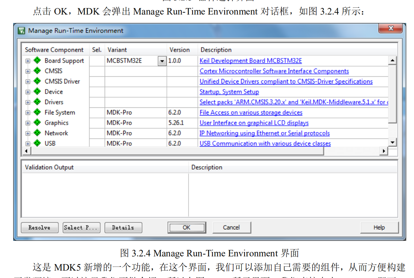Open User Interface on graphical LCD displays link
The image size is (414, 278).
pos(254,123)
